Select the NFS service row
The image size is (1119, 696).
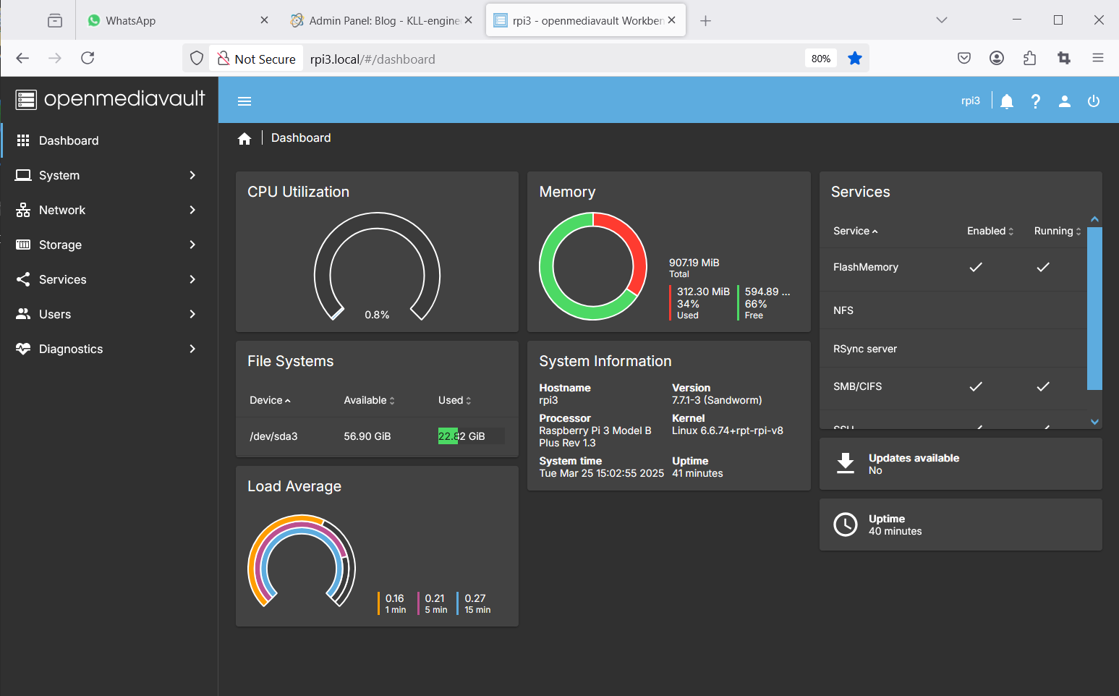pos(953,310)
